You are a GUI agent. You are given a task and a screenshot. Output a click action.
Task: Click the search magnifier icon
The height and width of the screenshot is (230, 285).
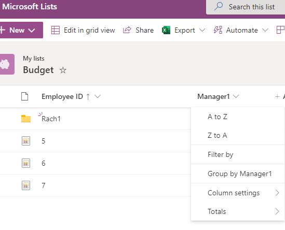click(x=219, y=6)
